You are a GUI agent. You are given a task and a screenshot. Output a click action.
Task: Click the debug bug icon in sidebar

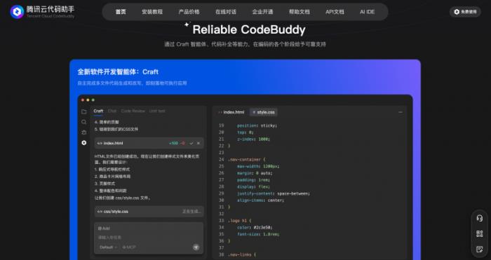point(84,132)
